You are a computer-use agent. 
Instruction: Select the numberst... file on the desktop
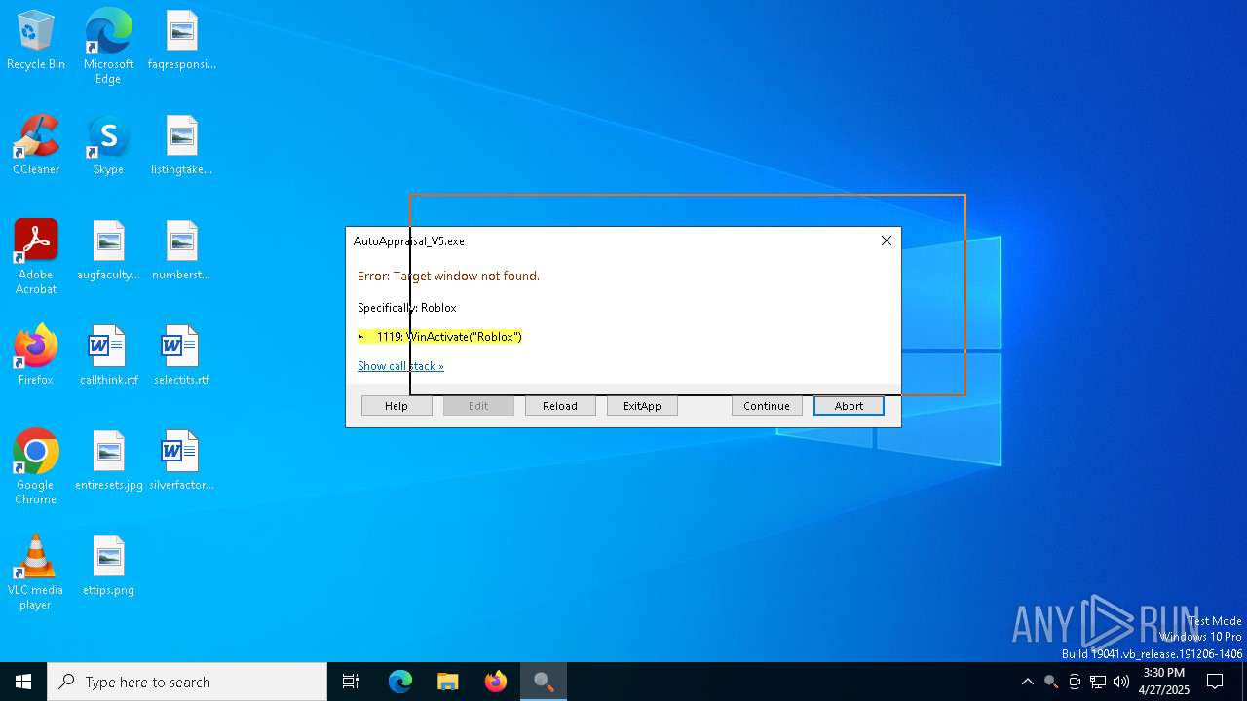coord(182,251)
